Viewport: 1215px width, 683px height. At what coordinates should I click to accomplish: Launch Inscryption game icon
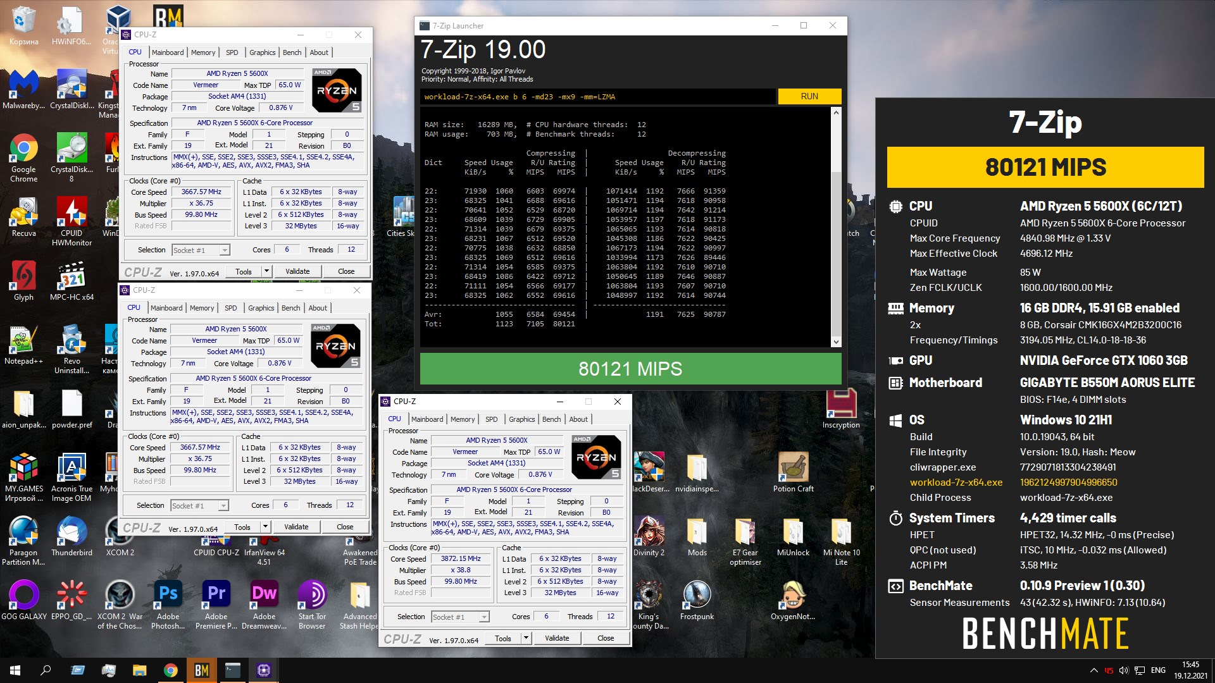[x=841, y=409]
